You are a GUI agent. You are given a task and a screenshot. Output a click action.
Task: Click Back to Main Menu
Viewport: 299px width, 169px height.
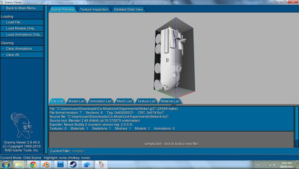pos(22,8)
